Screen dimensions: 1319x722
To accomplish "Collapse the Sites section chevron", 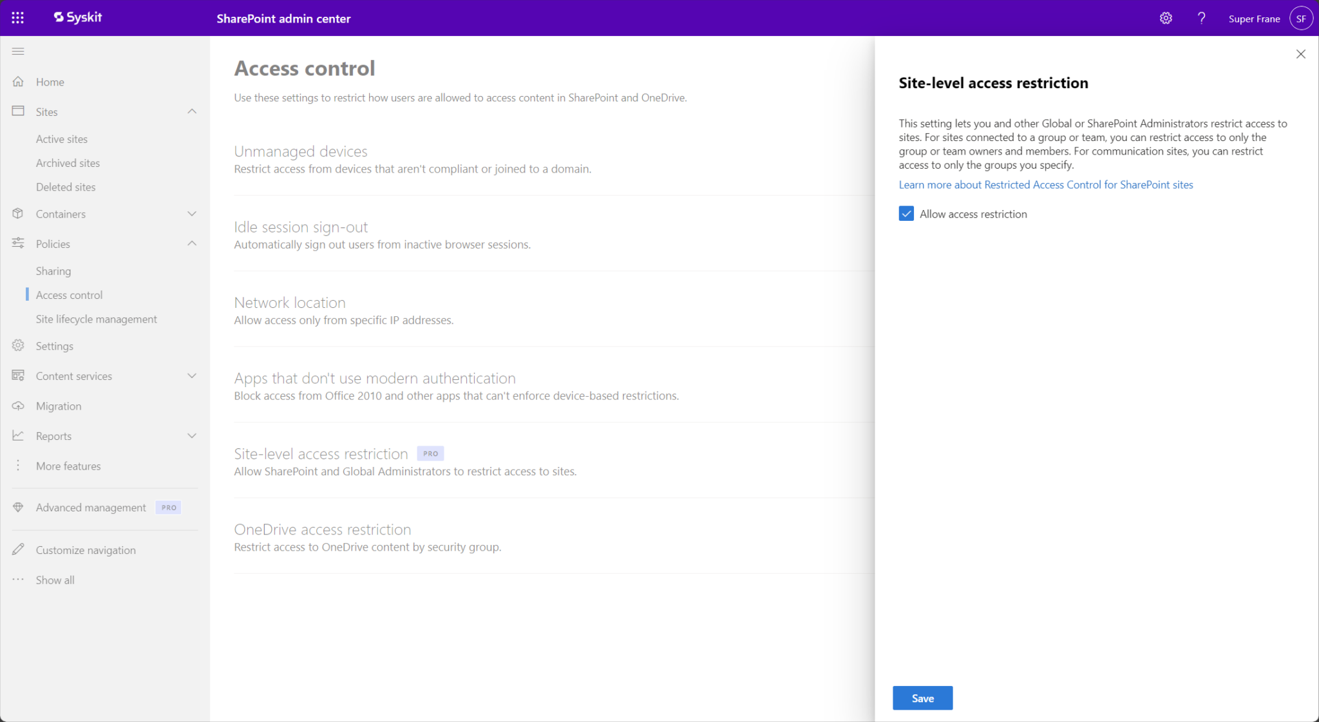I will tap(191, 111).
